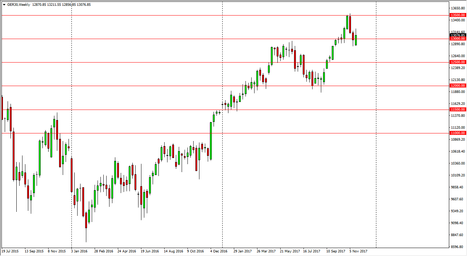This screenshot has height=256, width=467.
Task: Click the red 12000.00 level tag
Action: 458,86
